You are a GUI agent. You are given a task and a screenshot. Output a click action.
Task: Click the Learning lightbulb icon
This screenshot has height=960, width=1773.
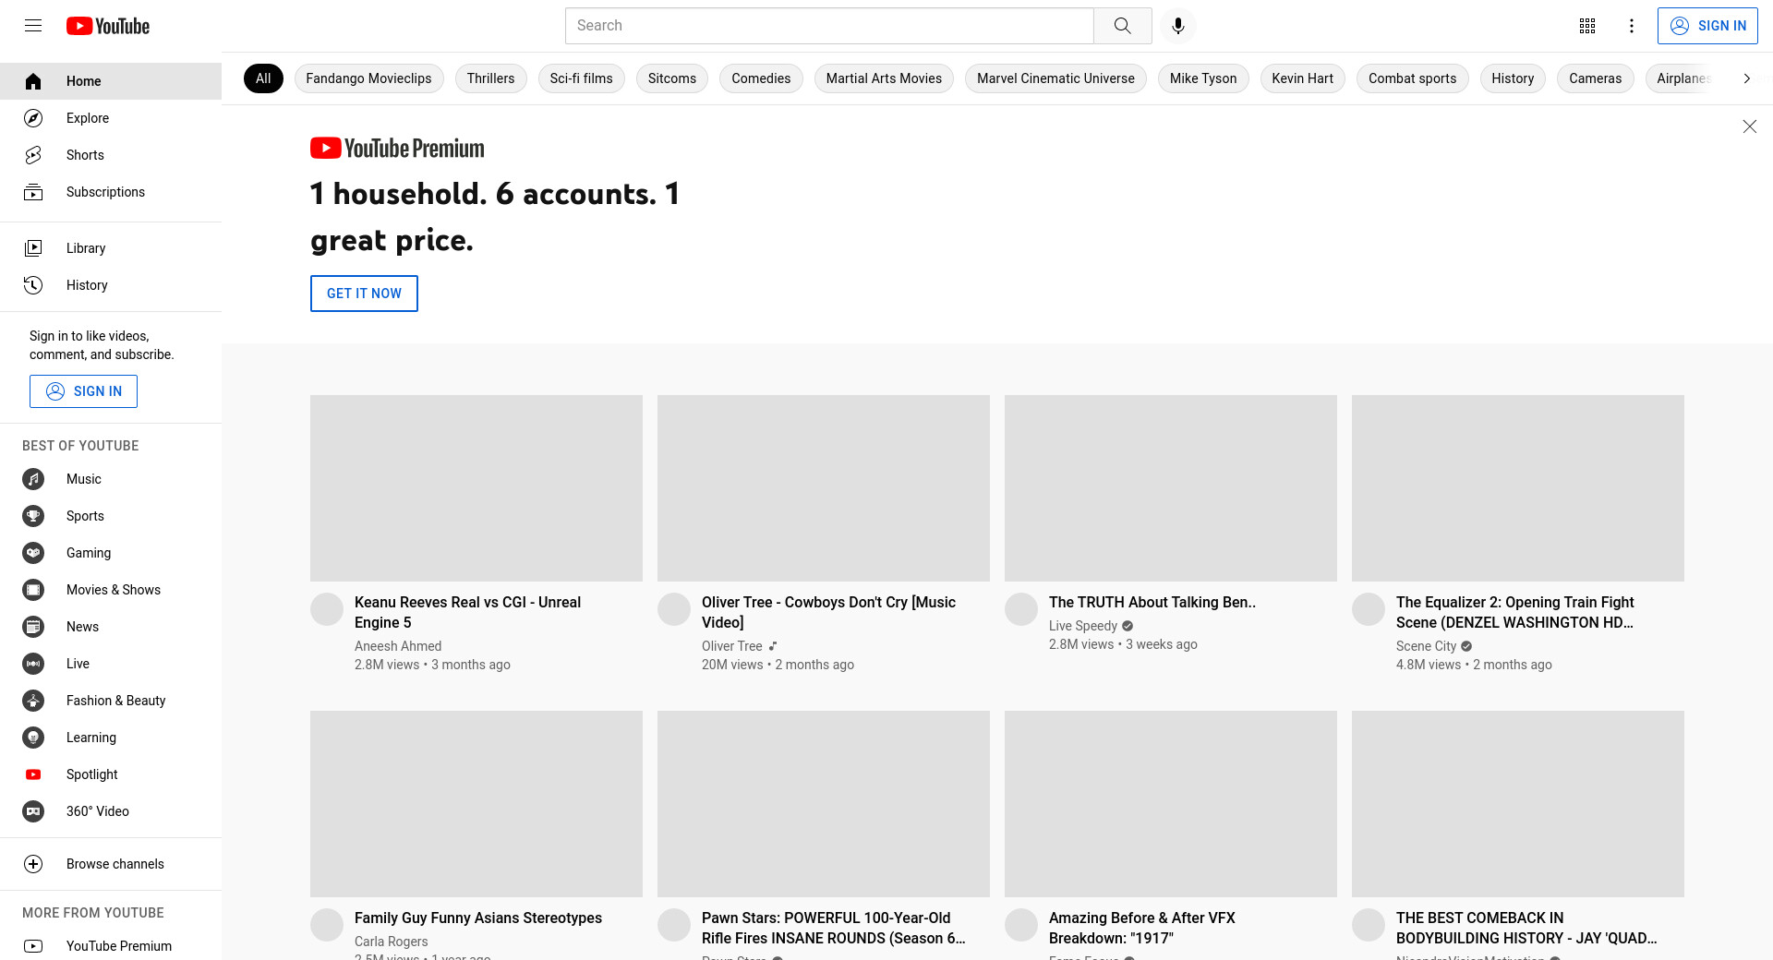click(33, 738)
